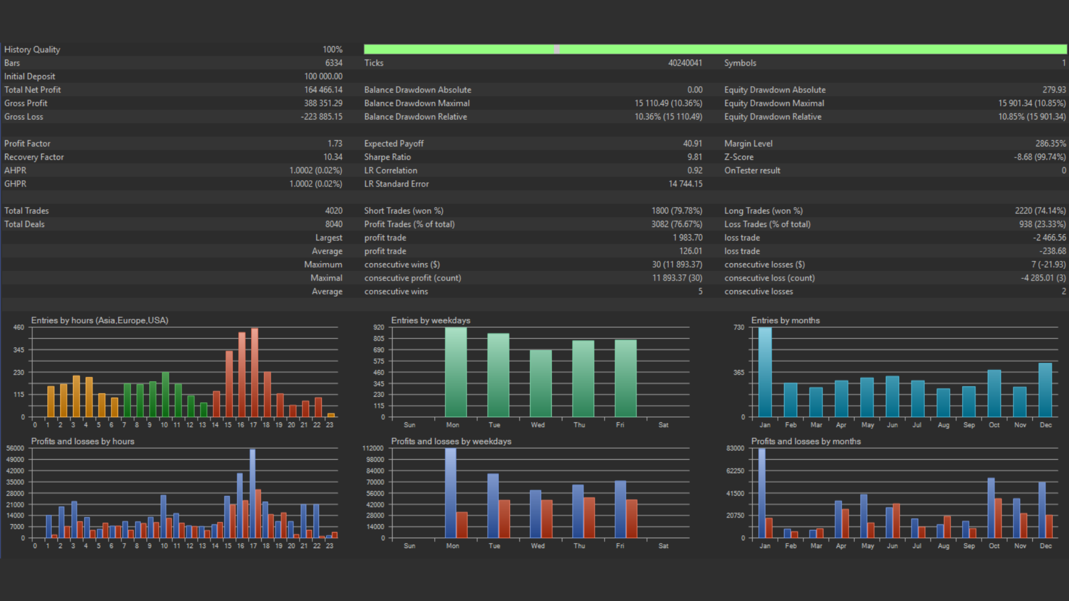This screenshot has height=601, width=1069.
Task: Click the Oct profit bar in monthly profits chart
Action: pyautogui.click(x=991, y=508)
